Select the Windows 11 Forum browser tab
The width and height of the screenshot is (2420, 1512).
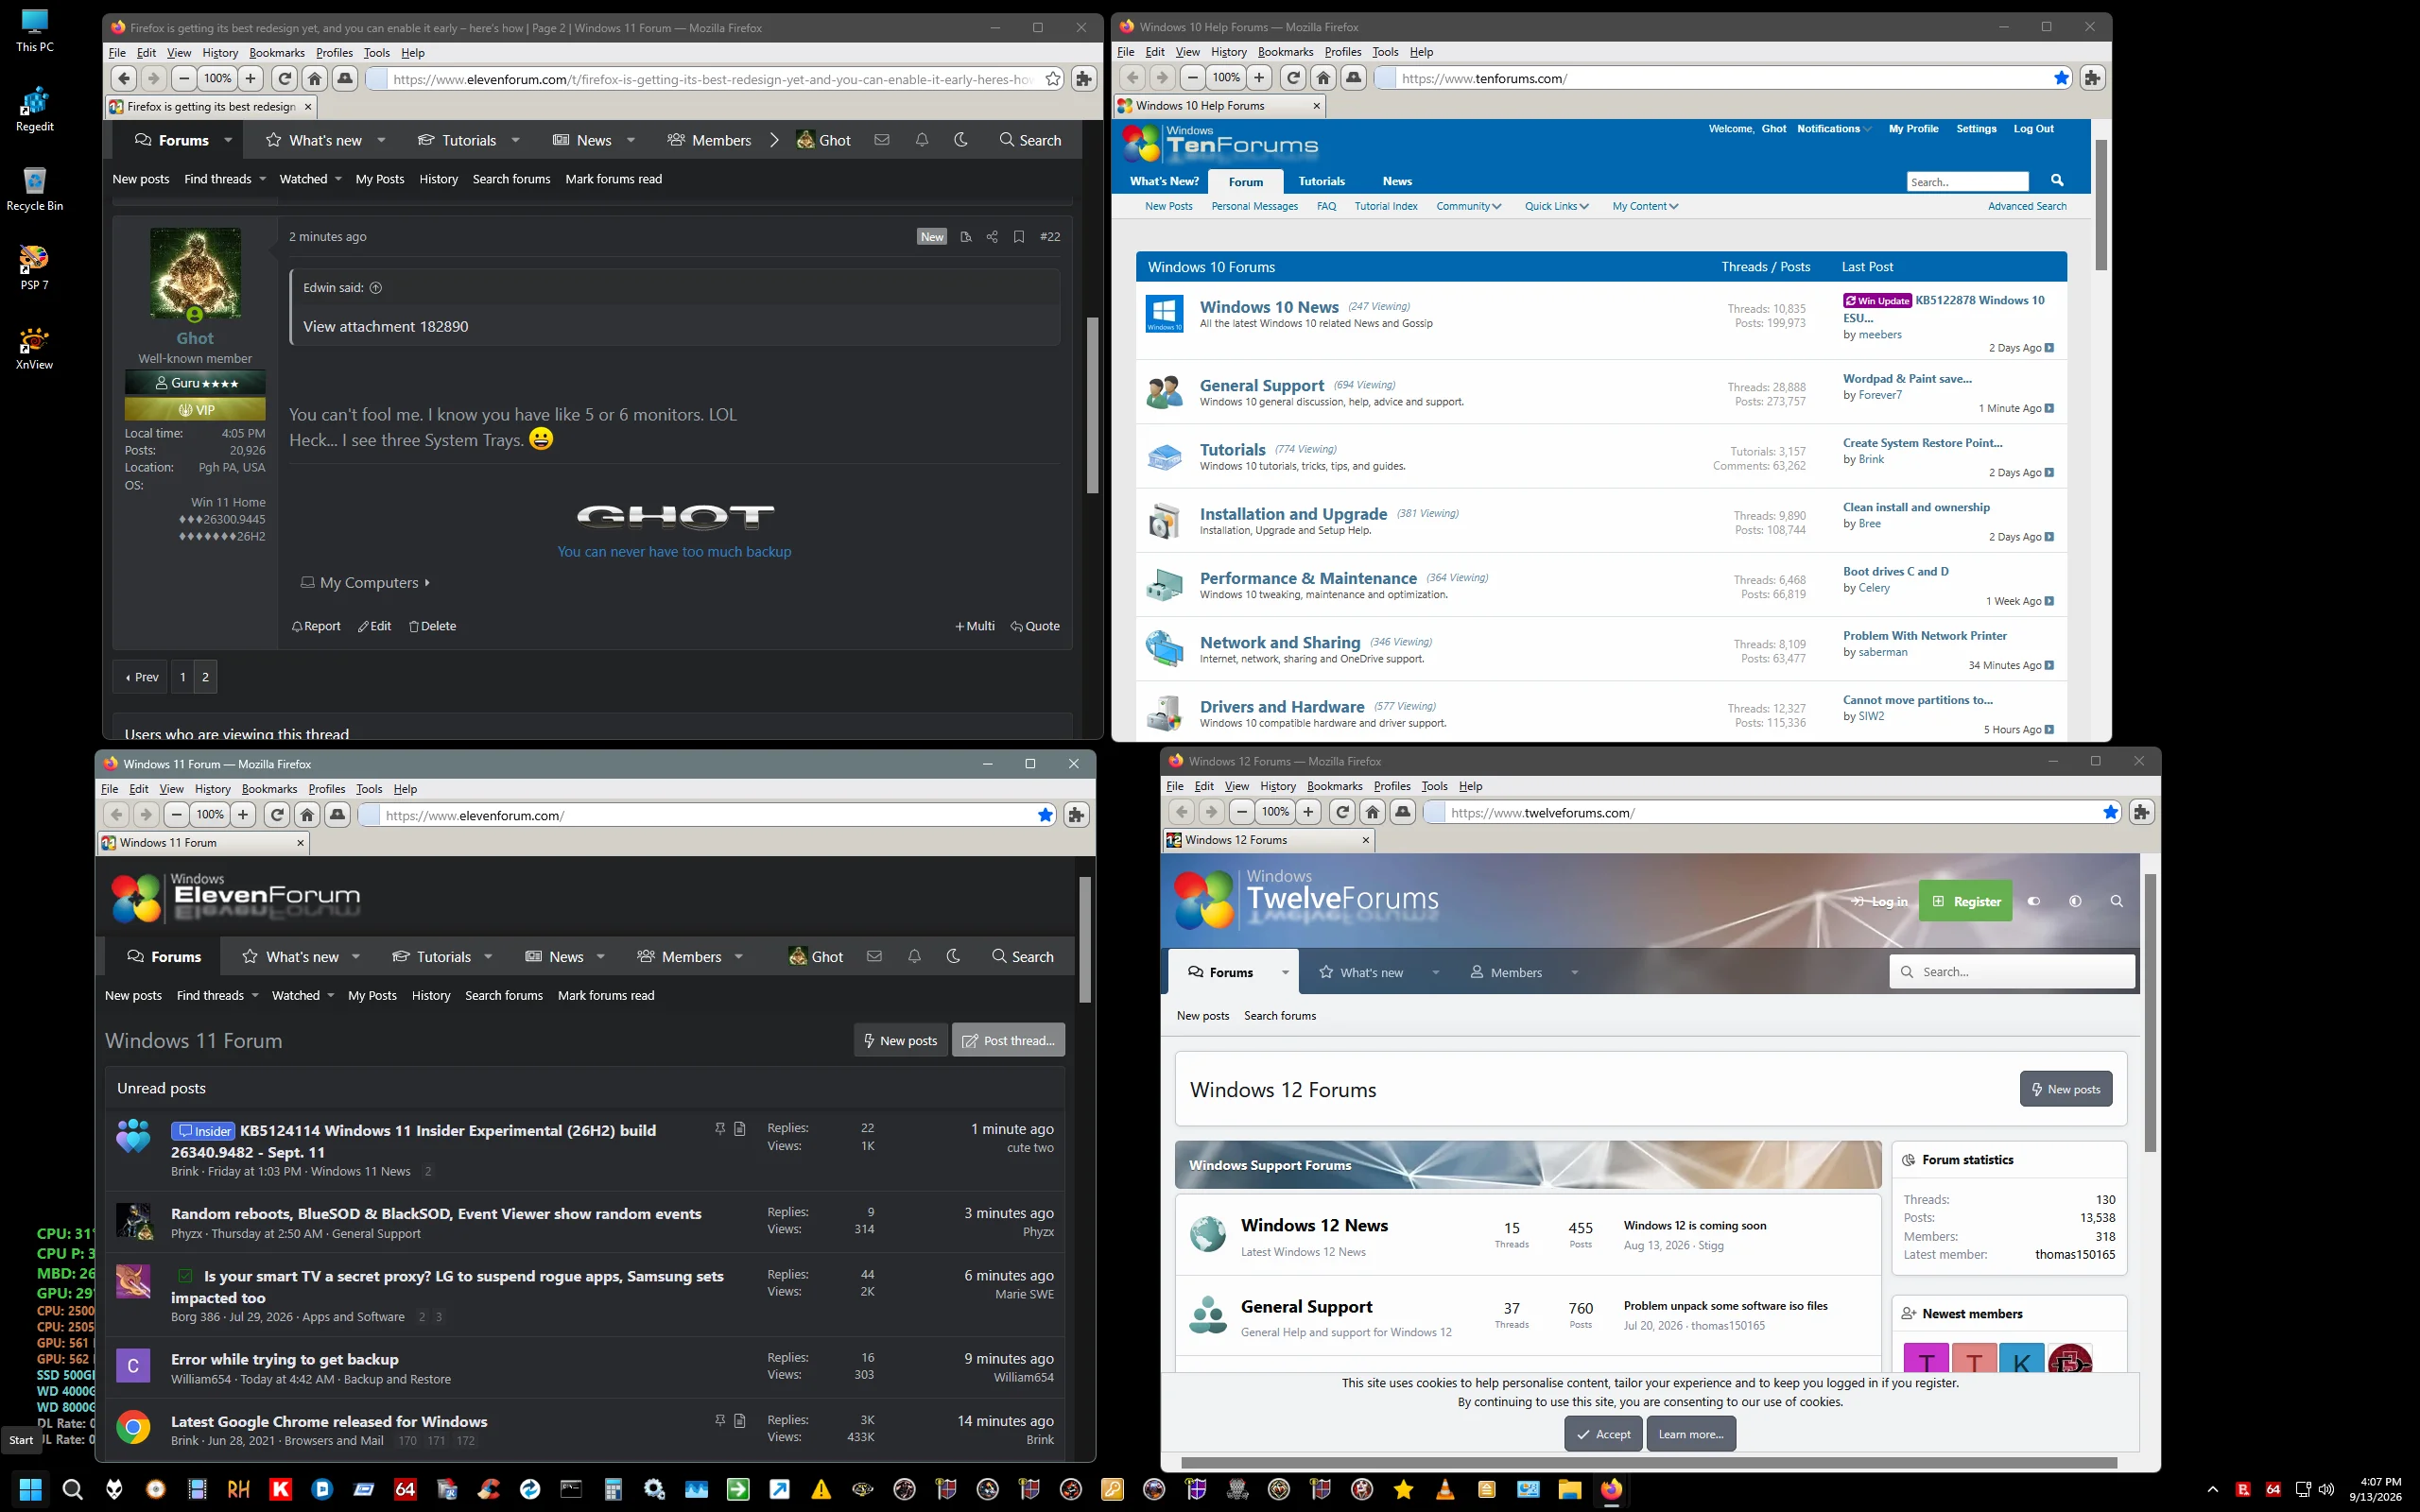coord(202,843)
